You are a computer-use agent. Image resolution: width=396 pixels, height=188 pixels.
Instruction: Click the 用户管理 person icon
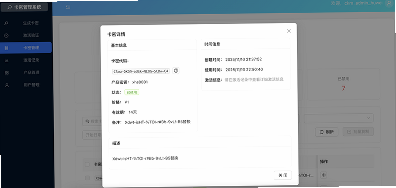pos(7,85)
